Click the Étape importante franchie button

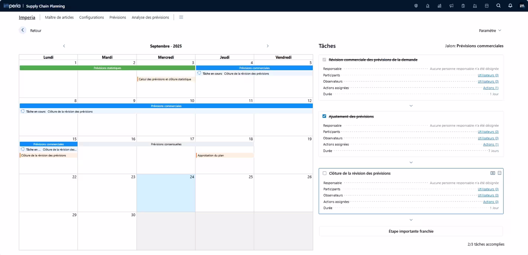[x=411, y=231]
